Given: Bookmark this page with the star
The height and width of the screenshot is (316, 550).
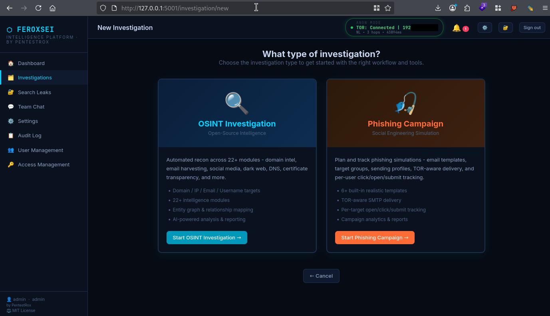Looking at the screenshot, I should [387, 8].
